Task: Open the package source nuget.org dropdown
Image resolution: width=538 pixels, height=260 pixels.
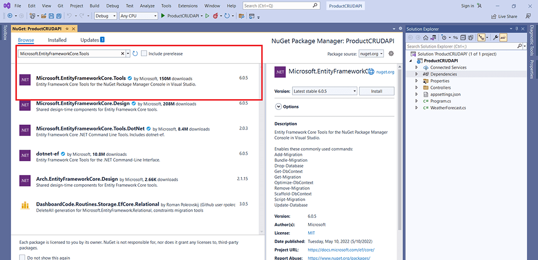Action: (x=371, y=53)
